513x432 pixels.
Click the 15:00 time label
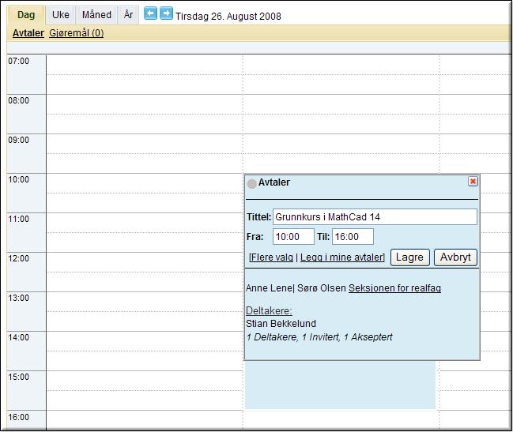click(x=19, y=377)
